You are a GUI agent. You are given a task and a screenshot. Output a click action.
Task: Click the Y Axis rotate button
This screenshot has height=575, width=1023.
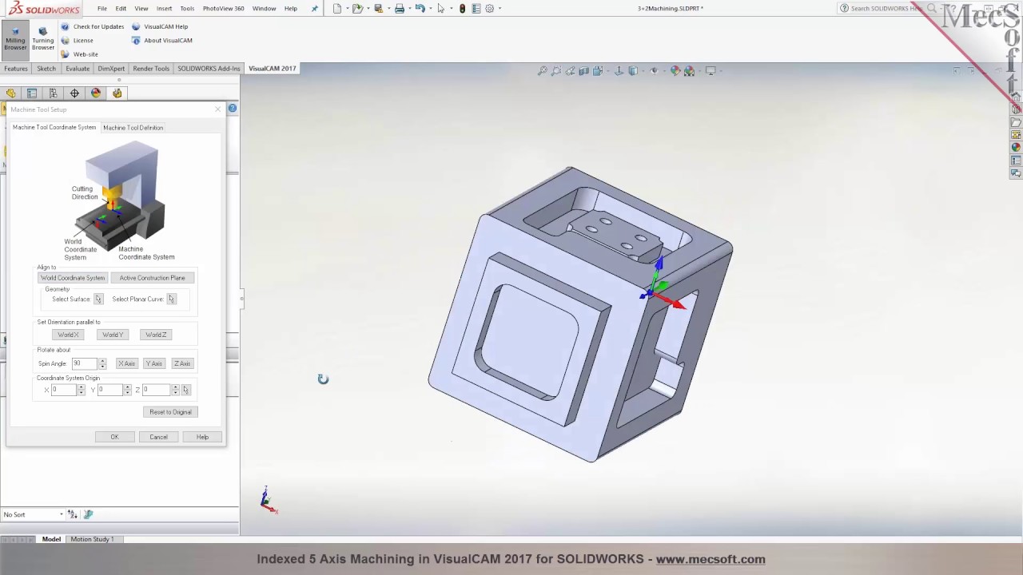point(153,363)
